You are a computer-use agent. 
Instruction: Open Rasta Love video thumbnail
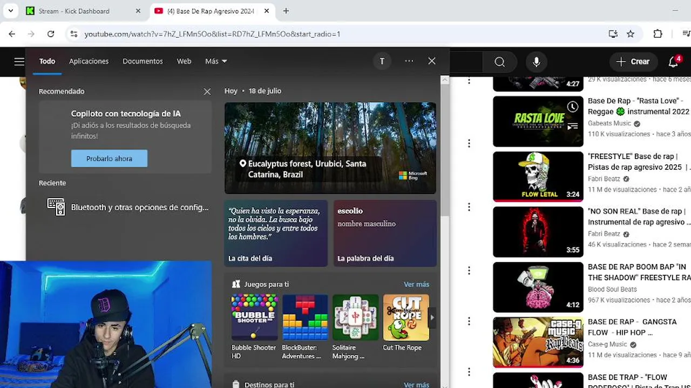click(x=538, y=121)
